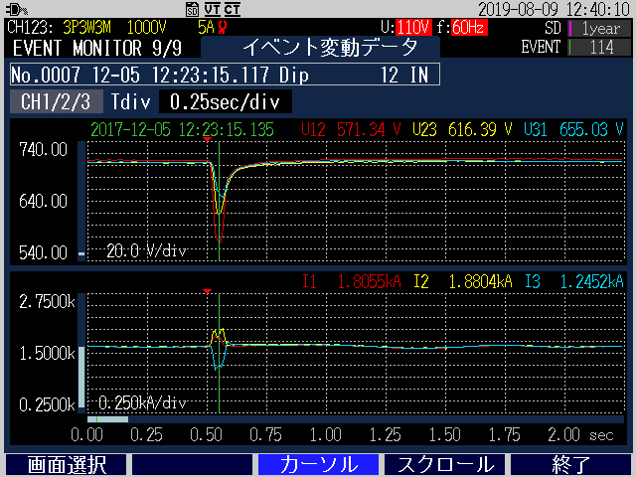Viewport: 636px width, 477px height.
Task: Select the red trigger marker on voltage graph
Action: coord(207,139)
